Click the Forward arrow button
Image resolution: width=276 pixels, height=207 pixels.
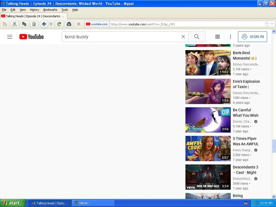pos(51,24)
